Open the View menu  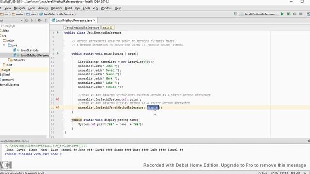click(8, 8)
